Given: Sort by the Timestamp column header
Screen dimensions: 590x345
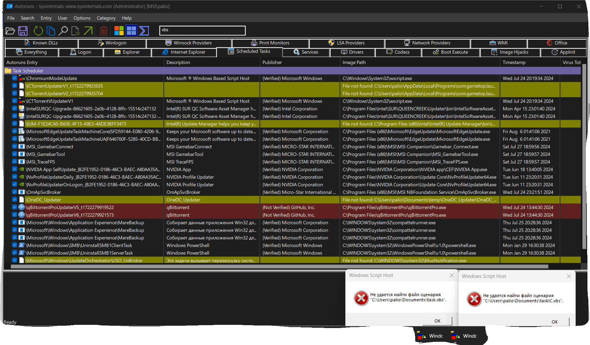Looking at the screenshot, I should [530, 62].
